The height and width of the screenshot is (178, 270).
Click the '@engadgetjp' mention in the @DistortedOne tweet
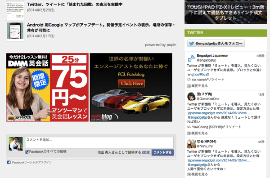pos(197,117)
